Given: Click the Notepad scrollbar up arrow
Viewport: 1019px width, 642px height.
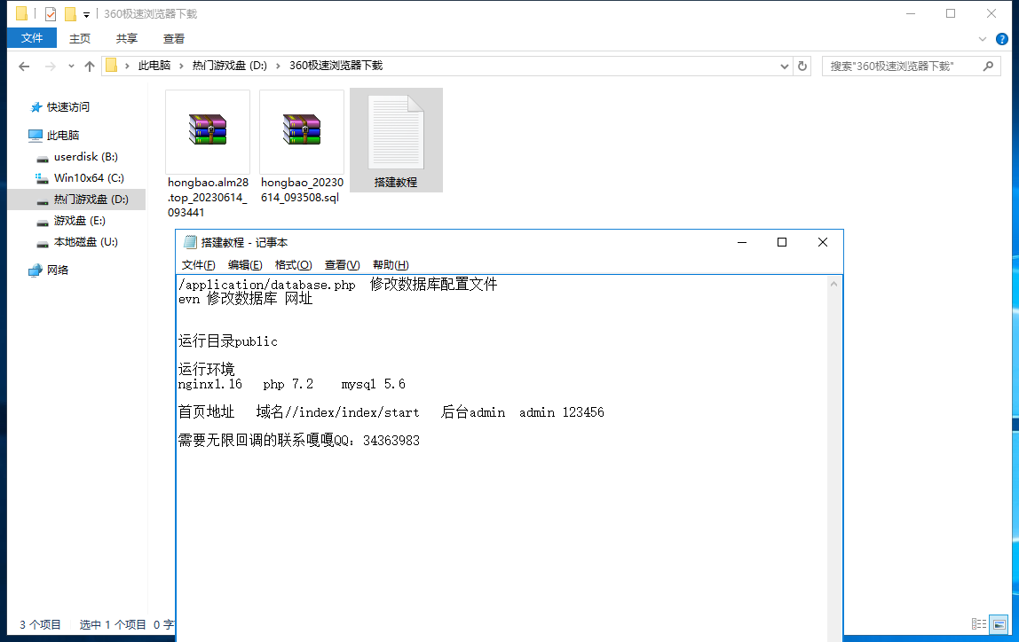Looking at the screenshot, I should click(833, 284).
